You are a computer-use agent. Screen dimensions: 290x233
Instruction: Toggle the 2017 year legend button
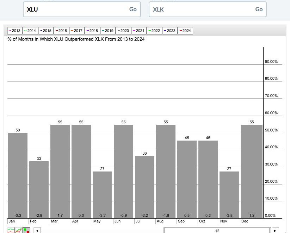(77, 31)
